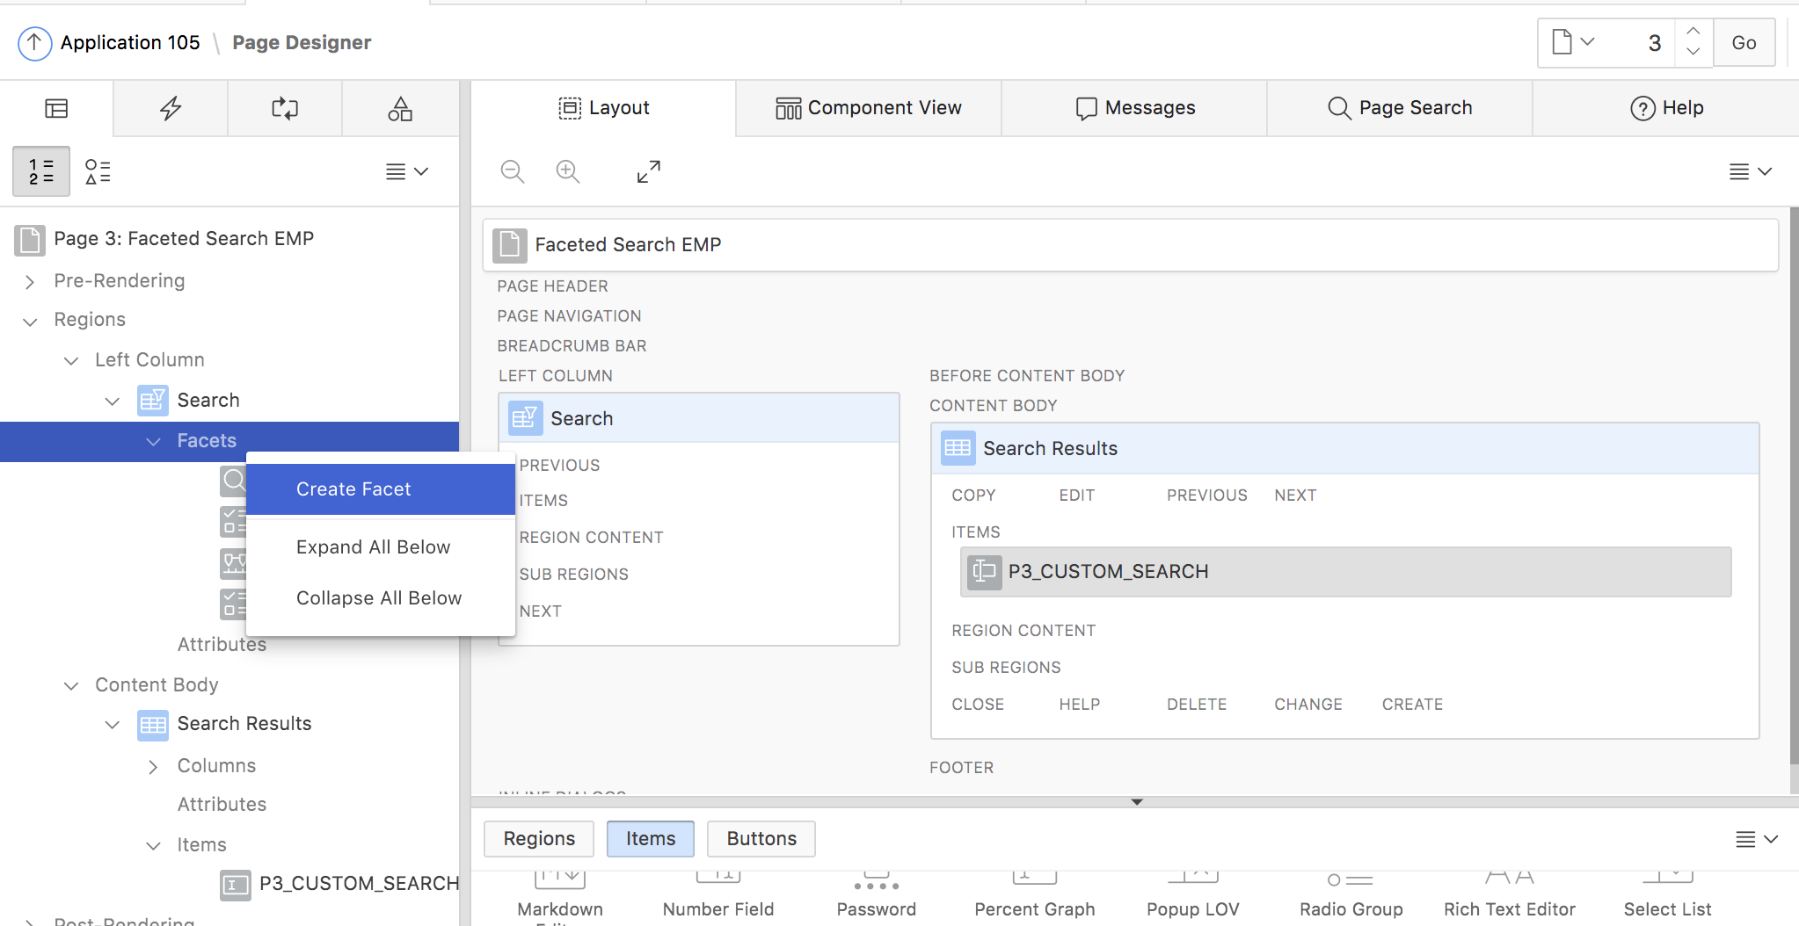The width and height of the screenshot is (1799, 926).
Task: Click the Go button
Action: pyautogui.click(x=1744, y=42)
